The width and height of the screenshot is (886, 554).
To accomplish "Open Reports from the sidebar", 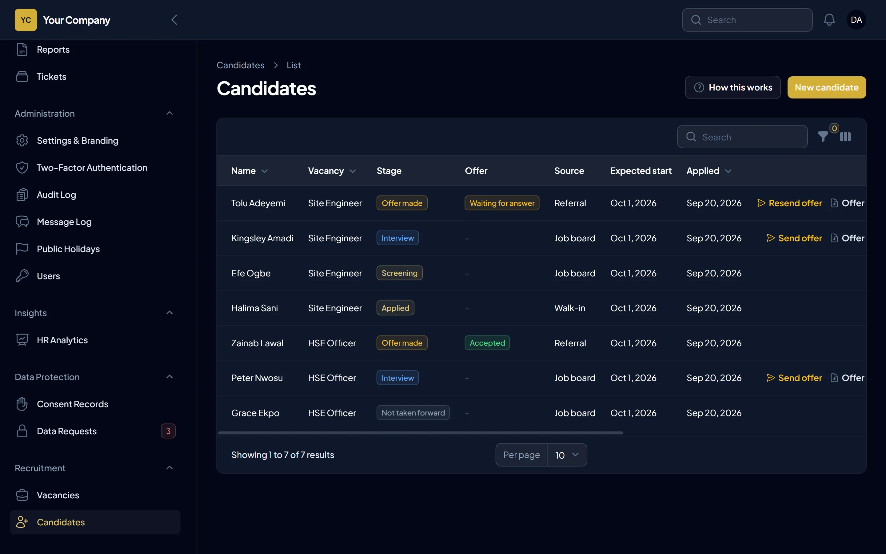I will click(x=95, y=50).
